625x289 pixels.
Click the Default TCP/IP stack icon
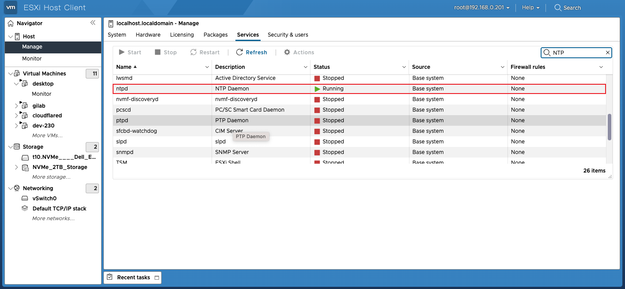pyautogui.click(x=25, y=209)
